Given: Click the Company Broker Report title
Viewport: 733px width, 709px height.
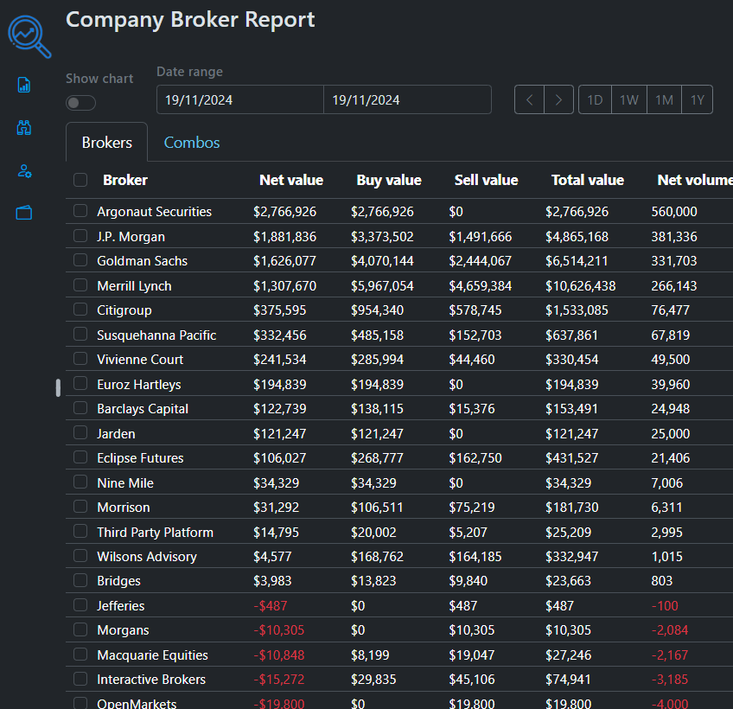Looking at the screenshot, I should click(x=190, y=20).
